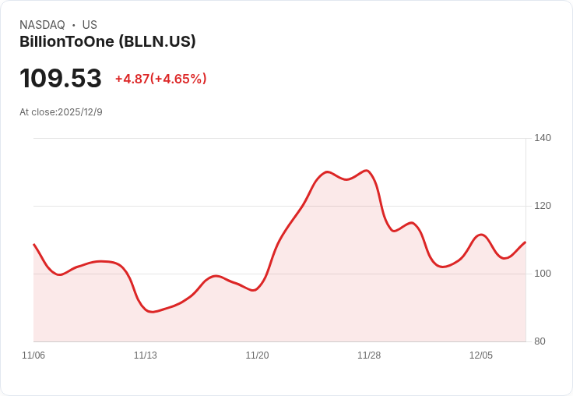573x396 pixels.
Task: Select the 12/05 date axis label
Action: tap(481, 355)
